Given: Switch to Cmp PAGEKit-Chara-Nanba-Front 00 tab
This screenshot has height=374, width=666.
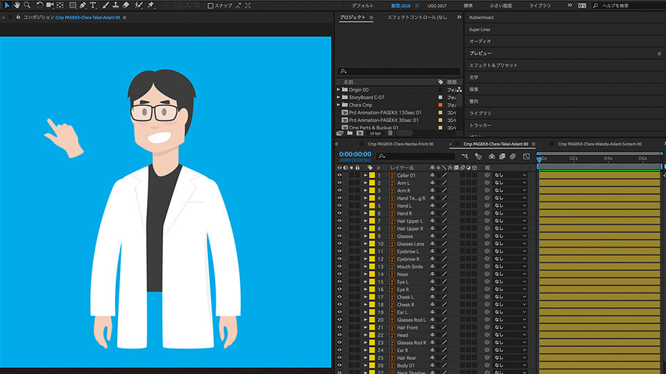Looking at the screenshot, I should point(401,144).
